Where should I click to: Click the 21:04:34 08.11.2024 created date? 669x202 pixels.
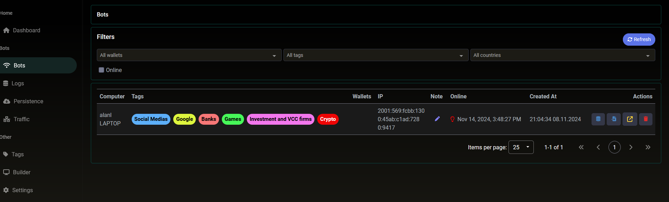[555, 119]
